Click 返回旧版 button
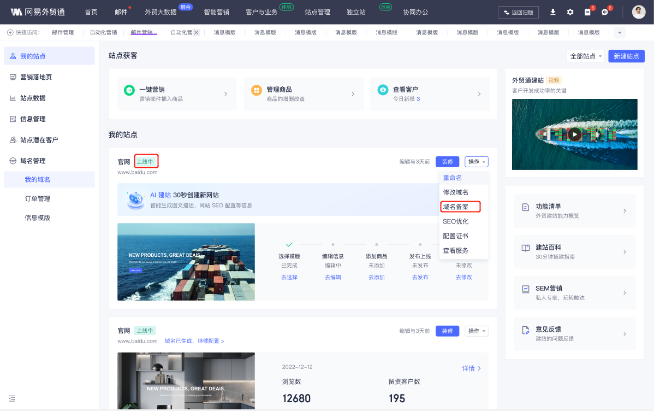Screen dimensions: 654x411 (x=519, y=12)
